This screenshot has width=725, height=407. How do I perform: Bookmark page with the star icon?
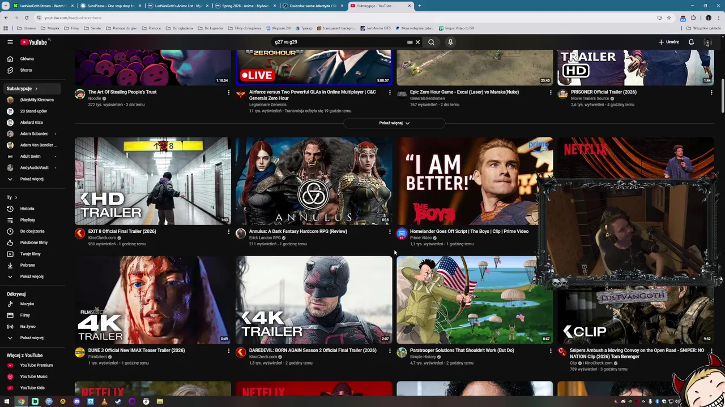point(669,18)
